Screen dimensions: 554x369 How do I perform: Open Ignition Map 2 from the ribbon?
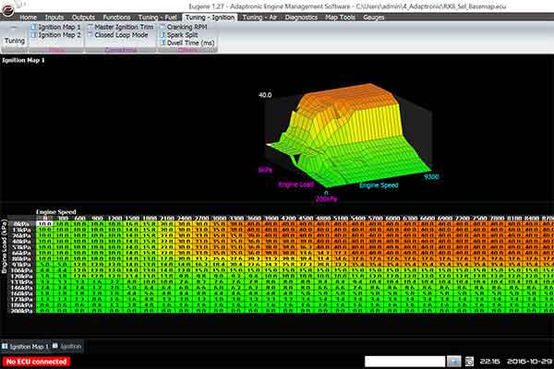(59, 35)
